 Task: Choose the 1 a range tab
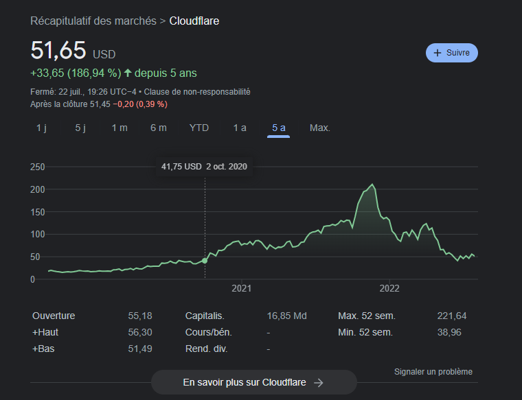pos(240,128)
